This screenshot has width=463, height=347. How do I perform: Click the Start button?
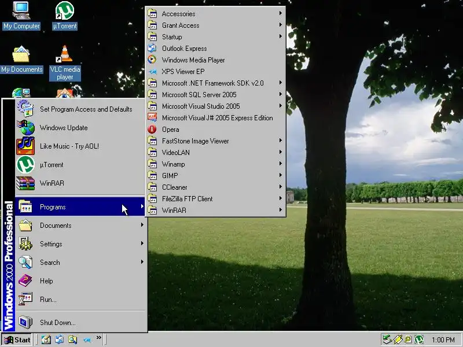[x=17, y=339]
